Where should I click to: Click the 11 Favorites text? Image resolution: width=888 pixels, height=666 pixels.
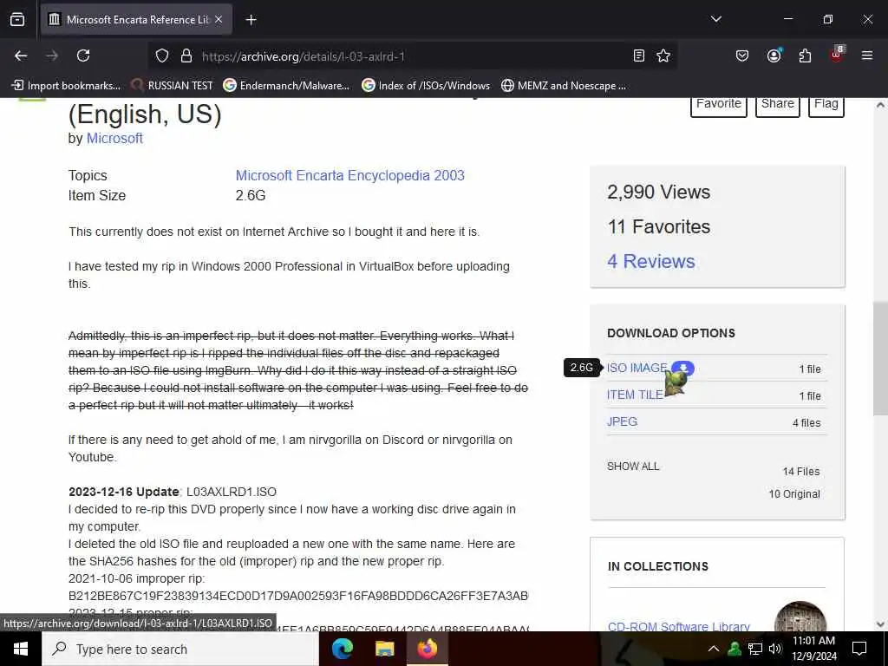[x=659, y=226]
